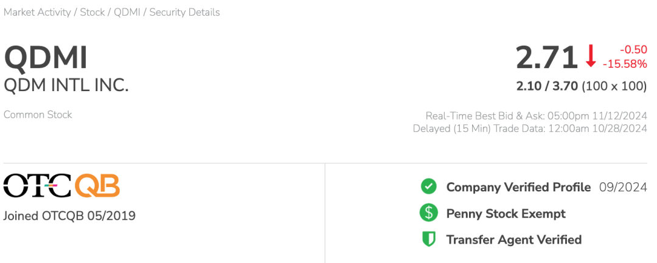Click the Penny Stock Exempt dollar icon

coord(429,213)
